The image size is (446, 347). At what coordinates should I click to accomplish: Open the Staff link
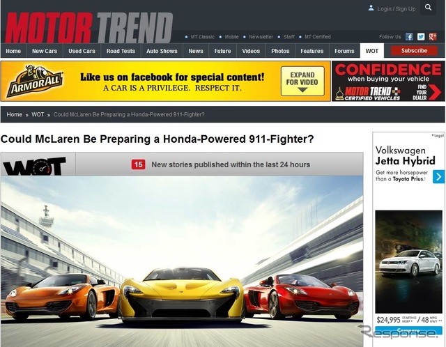(x=289, y=37)
